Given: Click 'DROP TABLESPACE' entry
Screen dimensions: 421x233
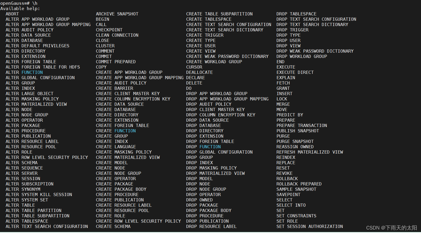Looking at the screenshot, I should [x=296, y=14].
